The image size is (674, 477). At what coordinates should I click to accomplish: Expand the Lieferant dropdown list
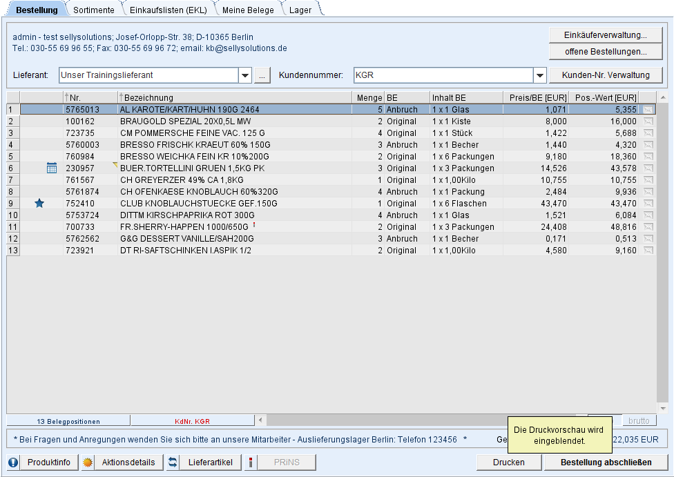(x=245, y=75)
